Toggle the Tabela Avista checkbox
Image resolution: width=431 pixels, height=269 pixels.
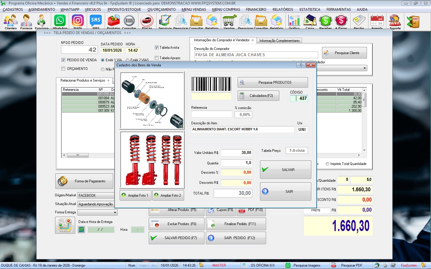point(157,48)
